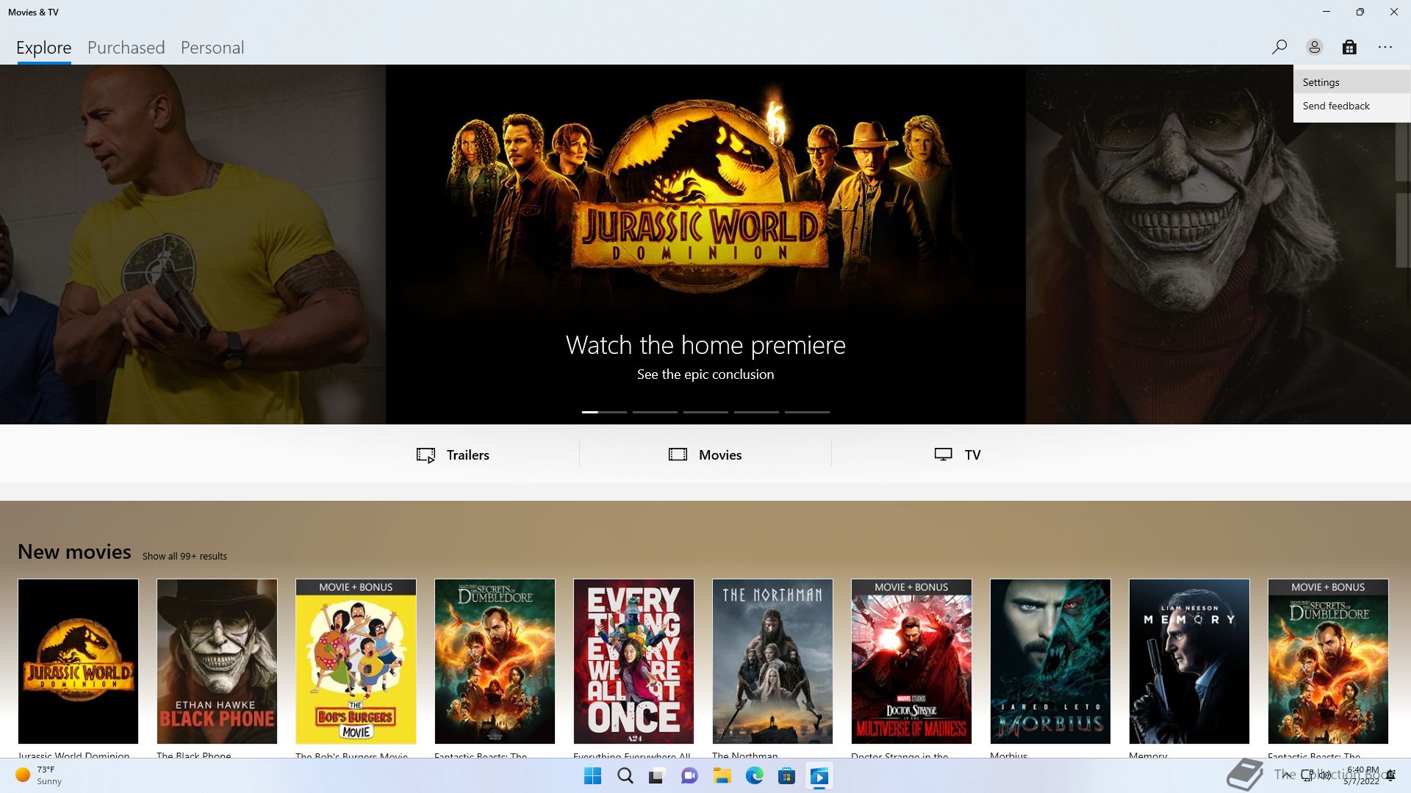The image size is (1411, 793).
Task: Open the Movies category
Action: (705, 455)
